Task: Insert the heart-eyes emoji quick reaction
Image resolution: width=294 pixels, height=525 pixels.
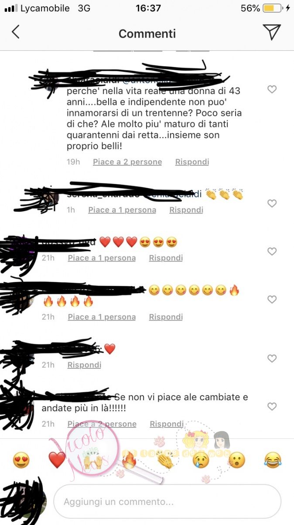Action: click(21, 460)
